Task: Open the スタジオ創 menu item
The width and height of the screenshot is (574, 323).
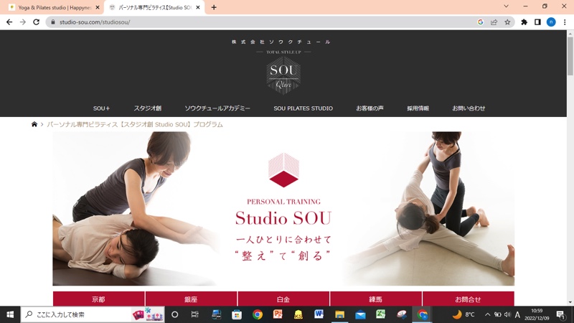Action: (147, 108)
